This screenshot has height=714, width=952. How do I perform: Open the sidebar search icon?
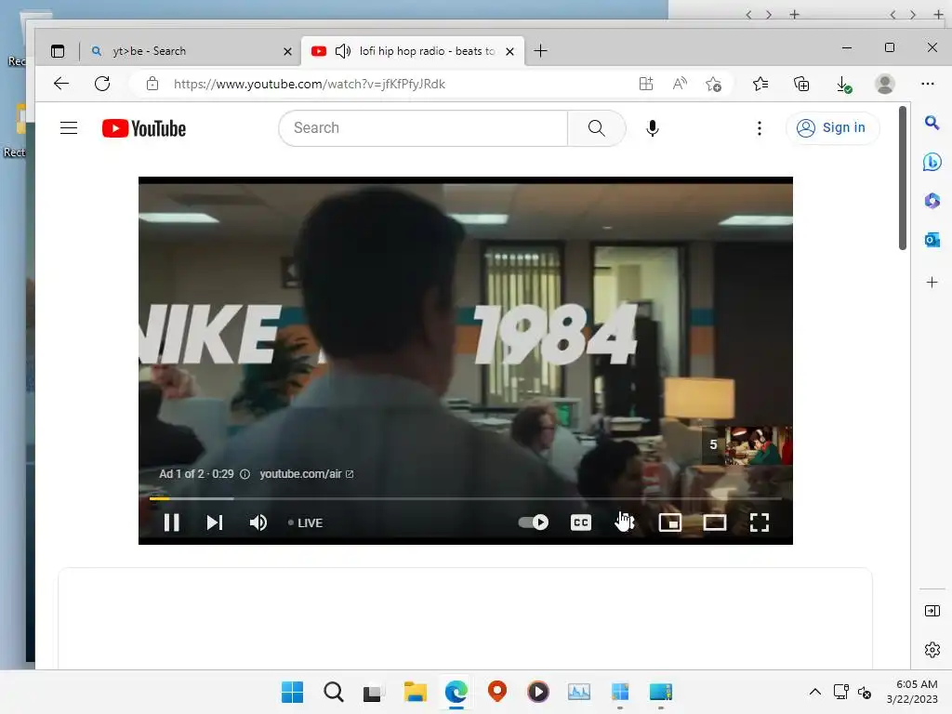[932, 124]
